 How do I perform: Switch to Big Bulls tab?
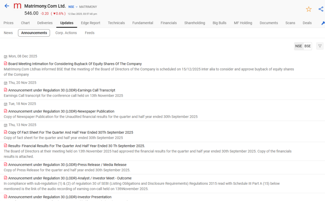click(x=220, y=23)
